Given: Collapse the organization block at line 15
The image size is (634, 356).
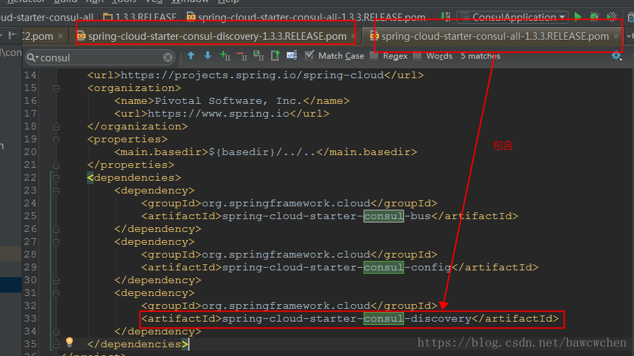Looking at the screenshot, I should [56, 88].
